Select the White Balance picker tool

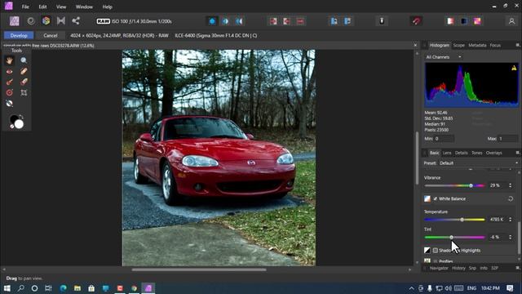pyautogui.click(x=9, y=104)
